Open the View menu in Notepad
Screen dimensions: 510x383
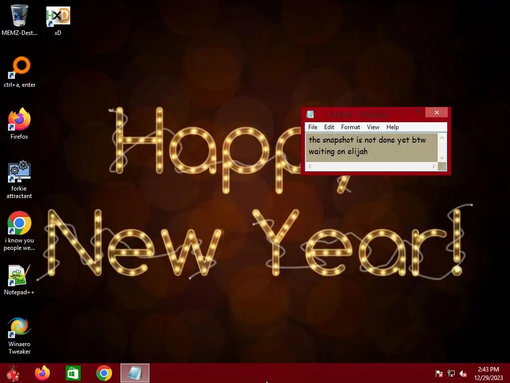[373, 127]
